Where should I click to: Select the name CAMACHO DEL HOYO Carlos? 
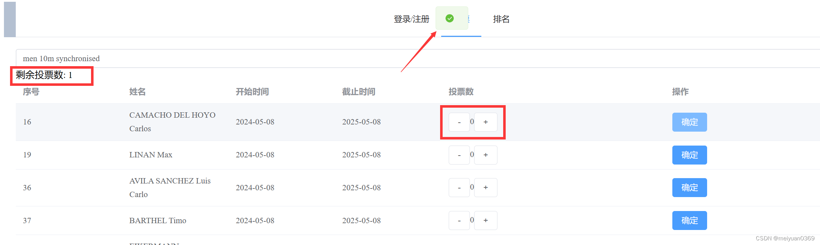pos(172,122)
